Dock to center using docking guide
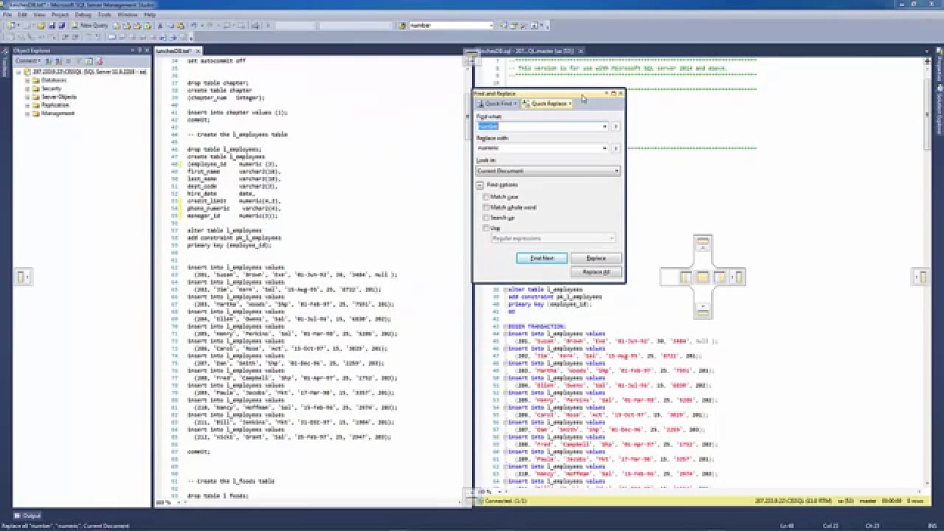This screenshot has height=531, width=944. point(703,277)
